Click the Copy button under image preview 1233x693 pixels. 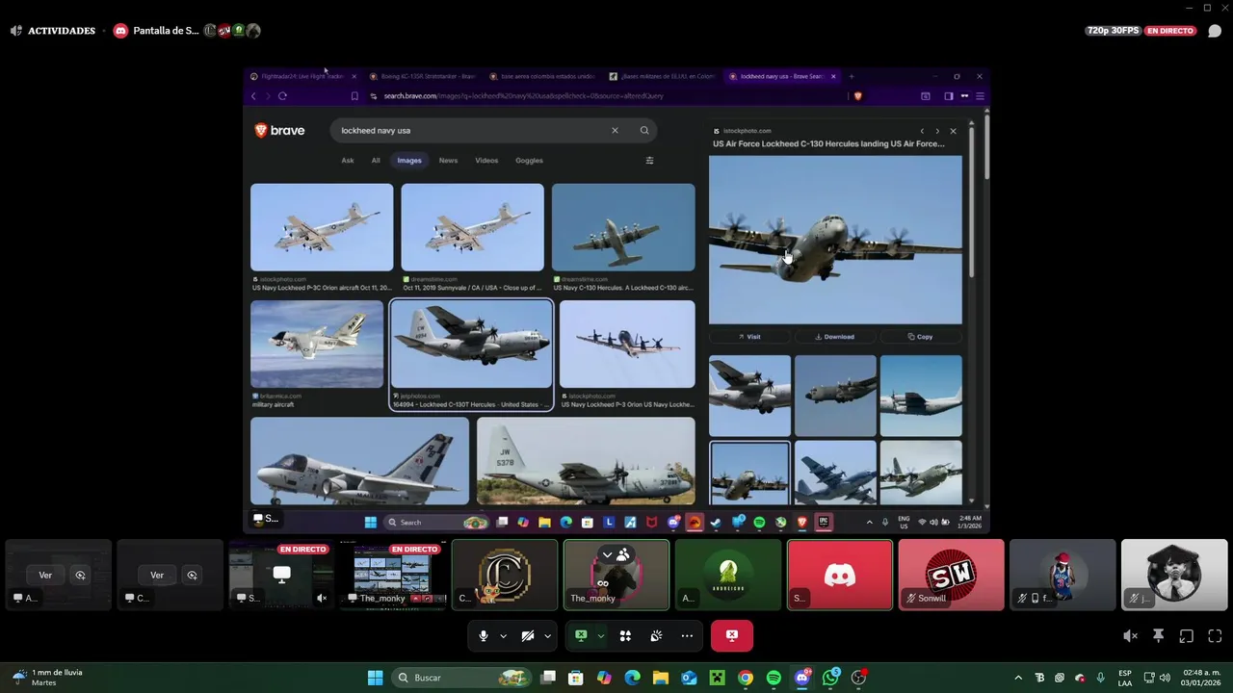[x=920, y=337]
